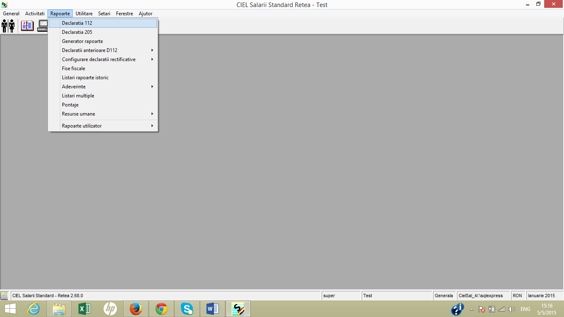Viewport: 564px width, 317px height.
Task: Open the Ferestre menu
Action: pyautogui.click(x=124, y=14)
